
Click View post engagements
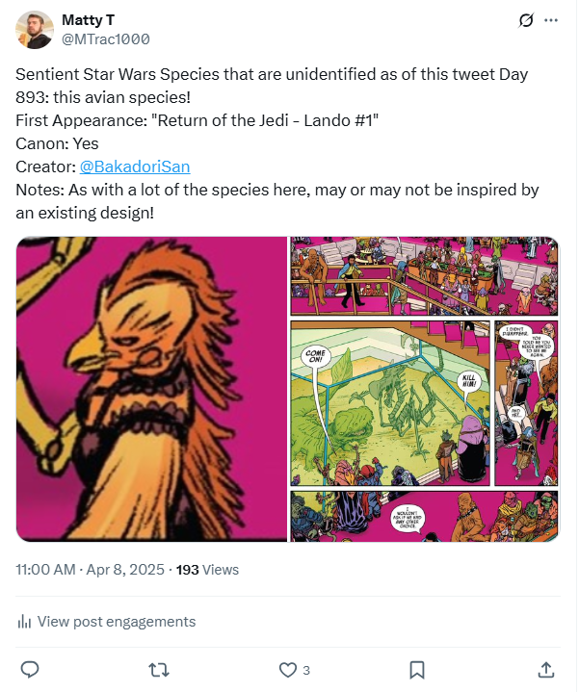[116, 622]
